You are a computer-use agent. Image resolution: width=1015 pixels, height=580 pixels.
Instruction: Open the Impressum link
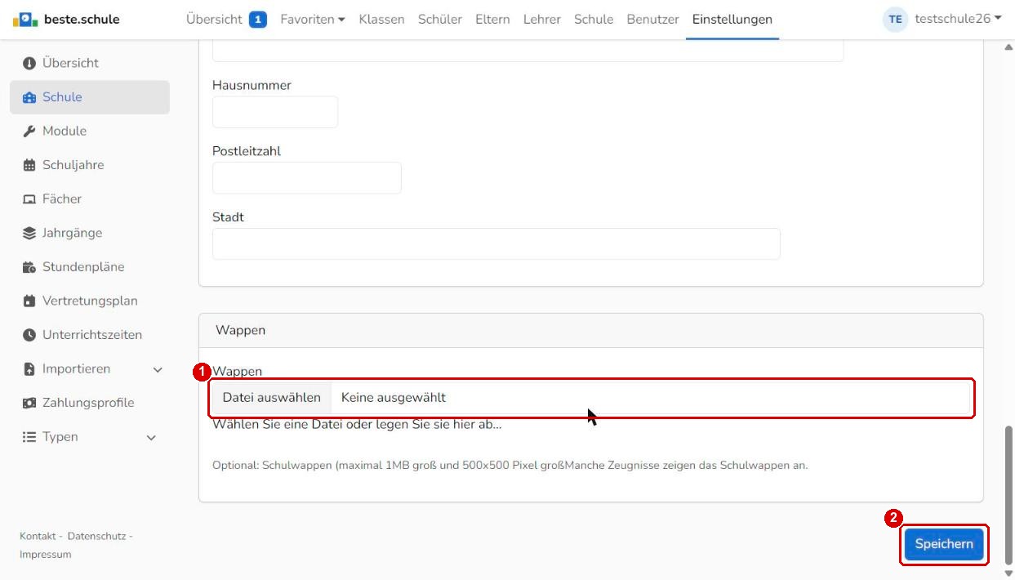tap(46, 555)
